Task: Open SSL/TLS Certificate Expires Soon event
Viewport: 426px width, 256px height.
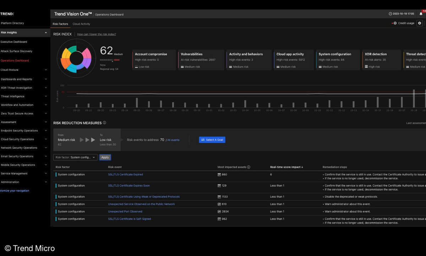Action: pyautogui.click(x=129, y=186)
